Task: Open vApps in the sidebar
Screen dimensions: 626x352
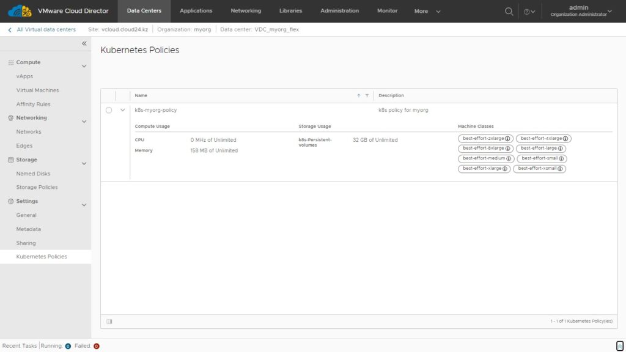Action: pos(24,76)
